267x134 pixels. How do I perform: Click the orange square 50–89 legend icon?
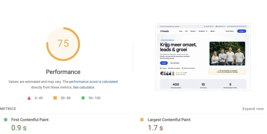(55, 98)
